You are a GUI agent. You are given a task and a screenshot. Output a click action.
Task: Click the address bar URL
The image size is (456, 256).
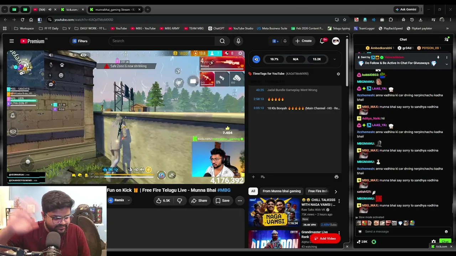coord(84,20)
